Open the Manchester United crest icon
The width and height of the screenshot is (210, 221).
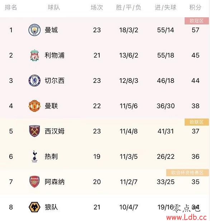pos(34,106)
